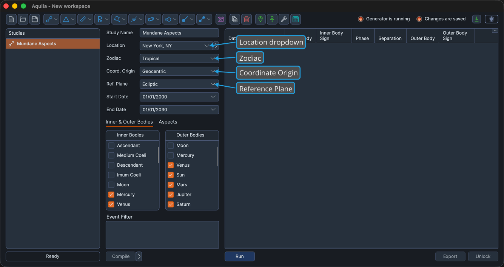Click the green download arrow icon
This screenshot has height=267, width=504.
[x=477, y=19]
